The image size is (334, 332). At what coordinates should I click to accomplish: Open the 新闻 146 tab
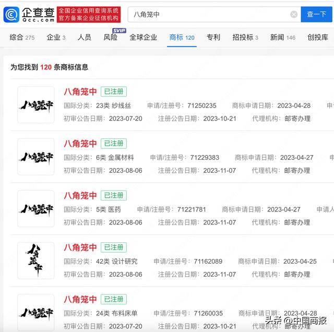[x=283, y=38]
